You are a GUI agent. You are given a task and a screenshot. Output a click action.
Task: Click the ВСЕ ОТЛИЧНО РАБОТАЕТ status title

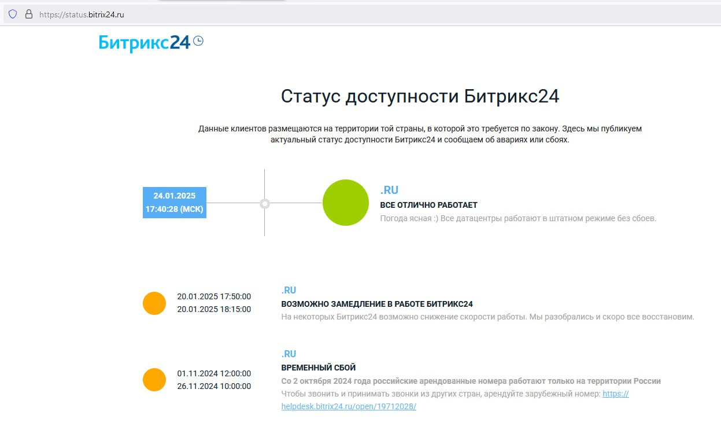tap(428, 206)
